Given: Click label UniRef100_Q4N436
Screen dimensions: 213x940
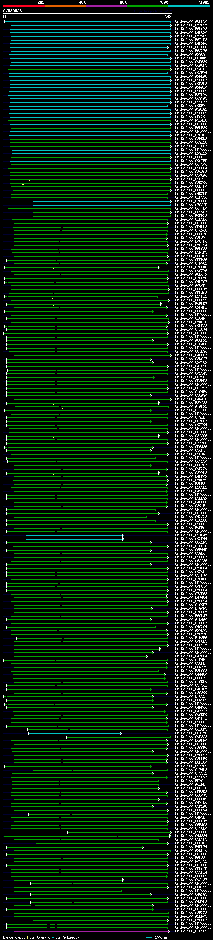Looking at the screenshot, I should click(x=191, y=399).
